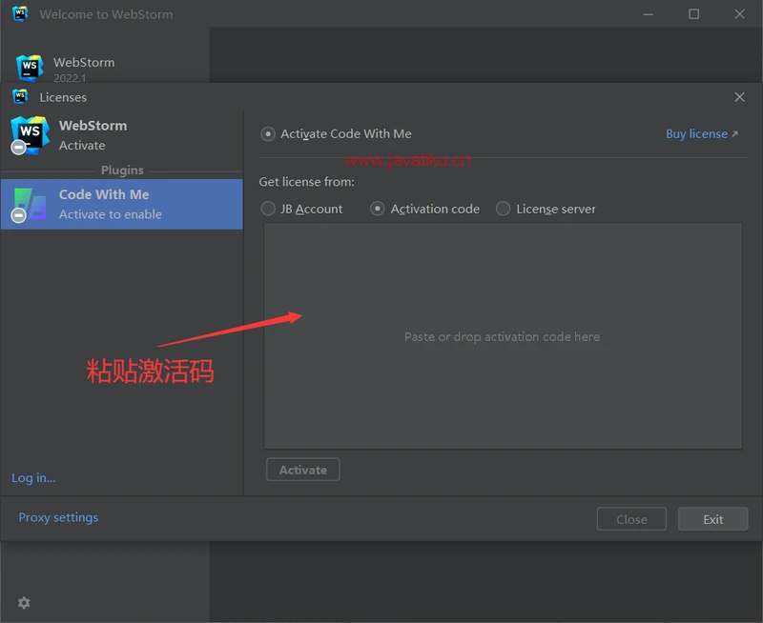Select the JB Account radio option
The width and height of the screenshot is (763, 623).
pos(268,209)
